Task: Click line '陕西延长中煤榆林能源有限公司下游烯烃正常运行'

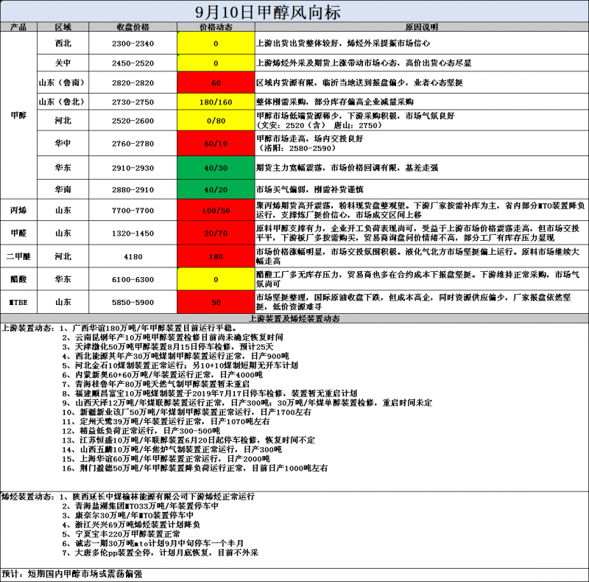Action: click(x=163, y=497)
